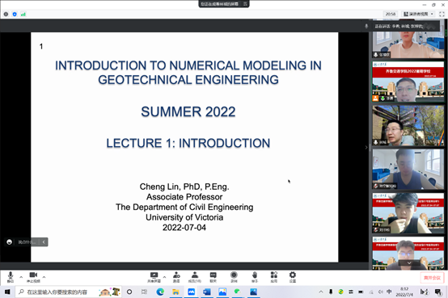Open the share screen tool

click(154, 277)
